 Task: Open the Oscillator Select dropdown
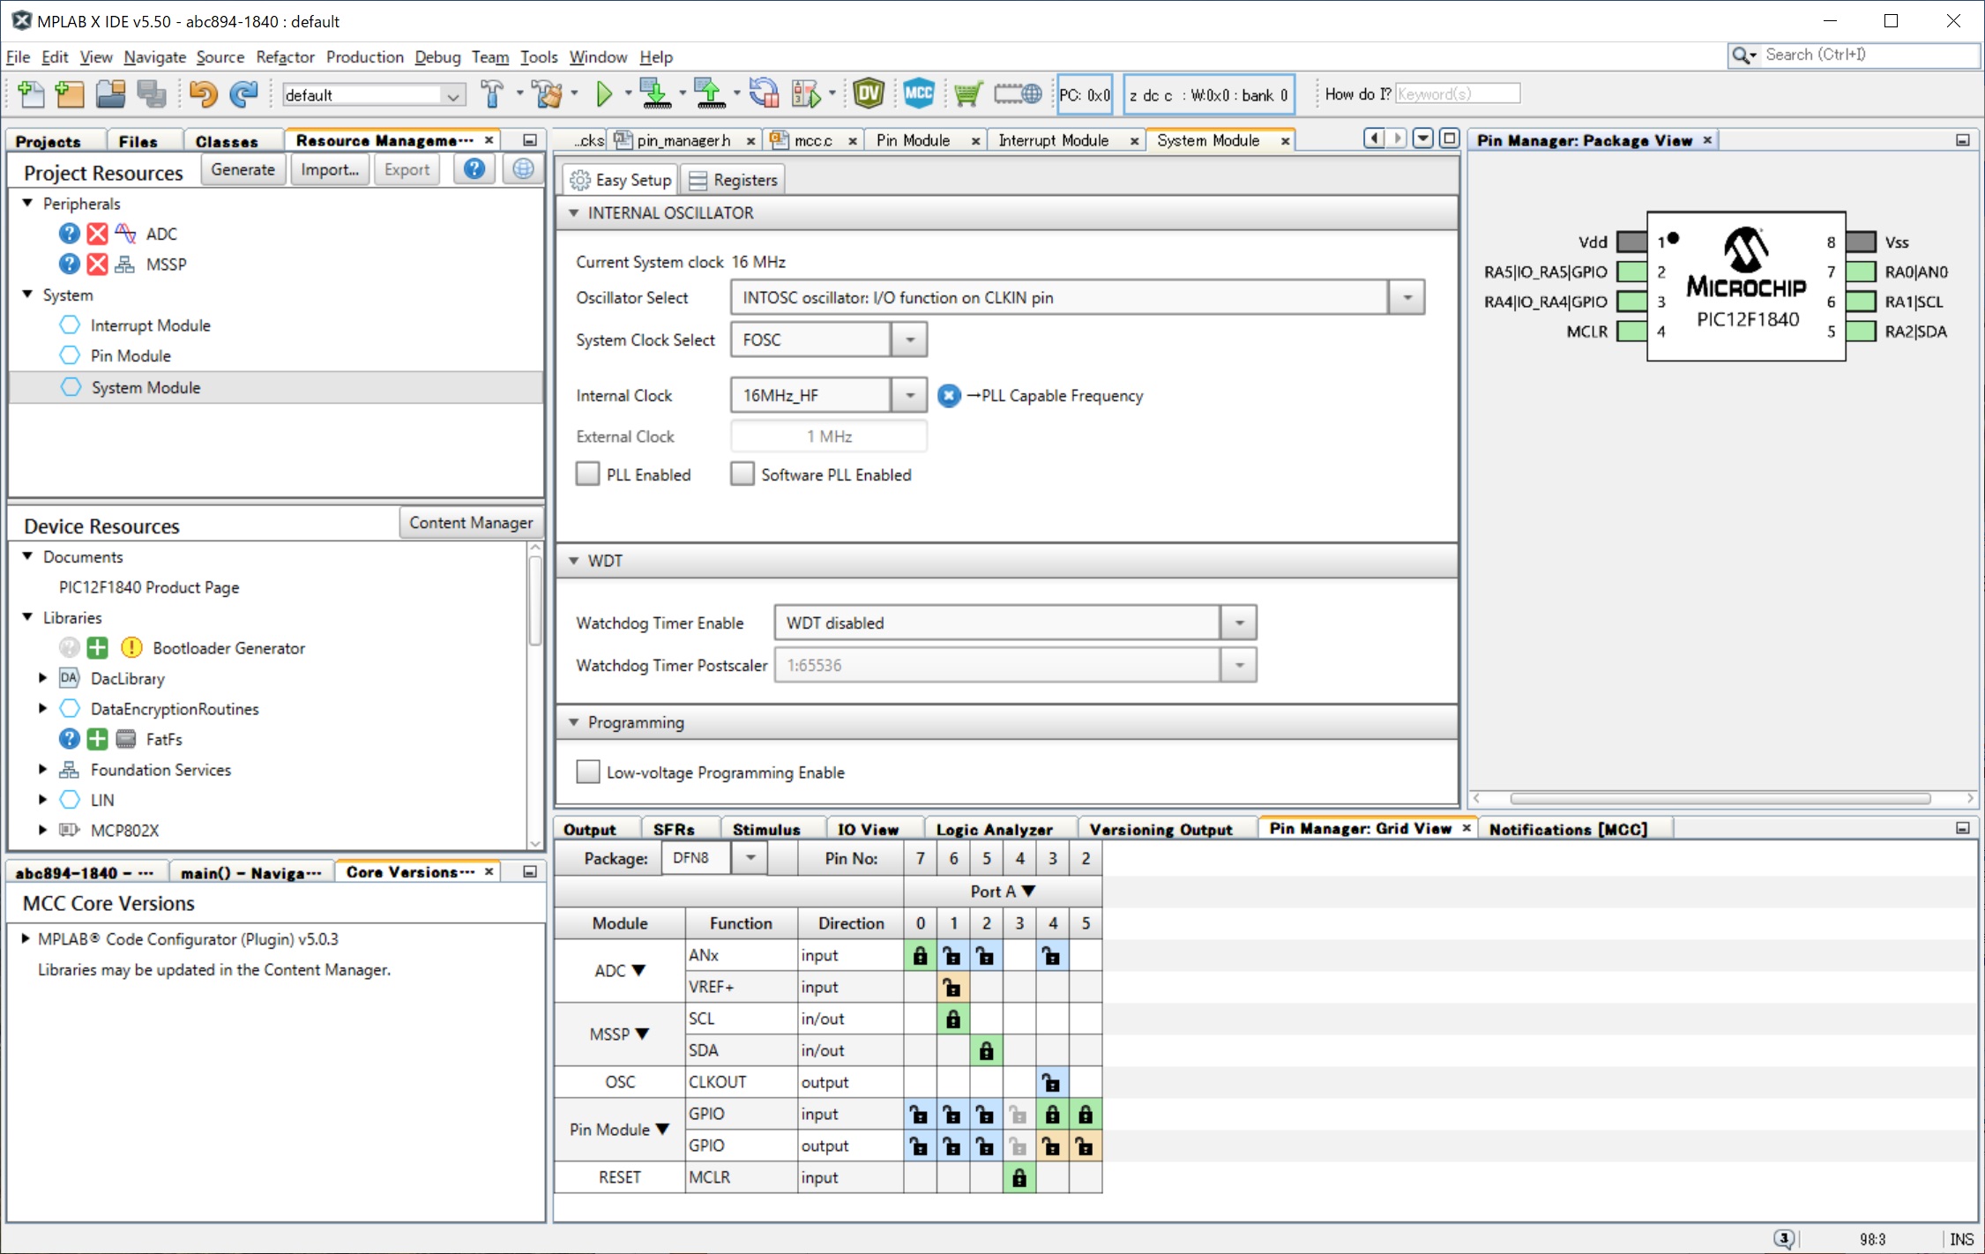pyautogui.click(x=1407, y=297)
